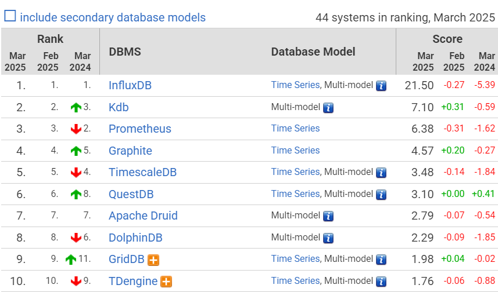Click the green up arrow in QuestDB row
The width and height of the screenshot is (498, 292).
pyautogui.click(x=76, y=194)
